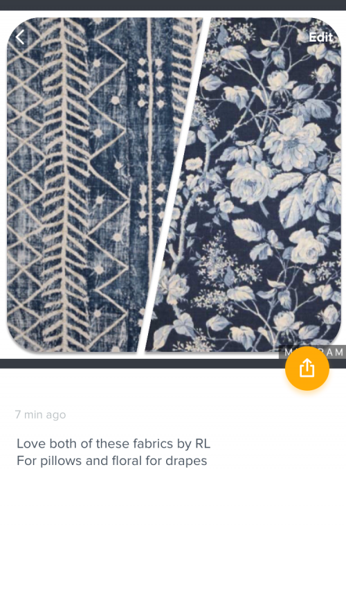This screenshot has width=346, height=616.
Task: Click the word 'RL' in the caption
Action: point(203,443)
